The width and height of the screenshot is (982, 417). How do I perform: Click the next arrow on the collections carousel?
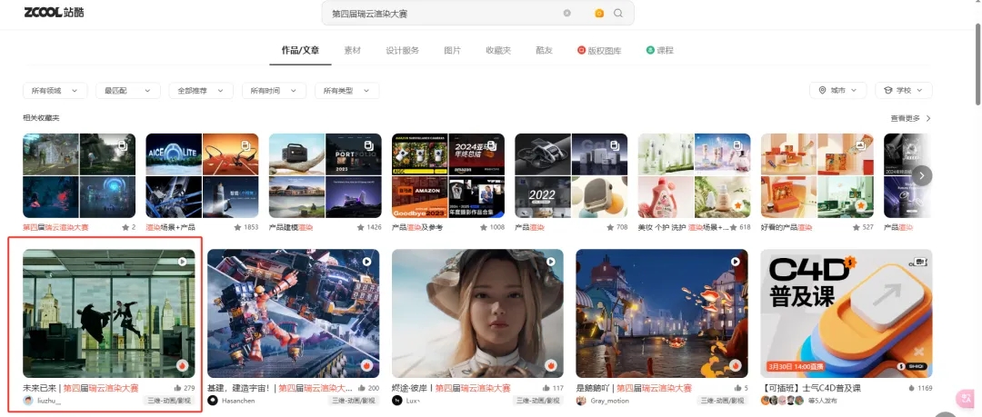pyautogui.click(x=922, y=175)
